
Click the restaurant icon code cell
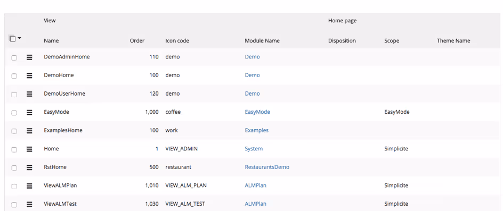pyautogui.click(x=179, y=167)
